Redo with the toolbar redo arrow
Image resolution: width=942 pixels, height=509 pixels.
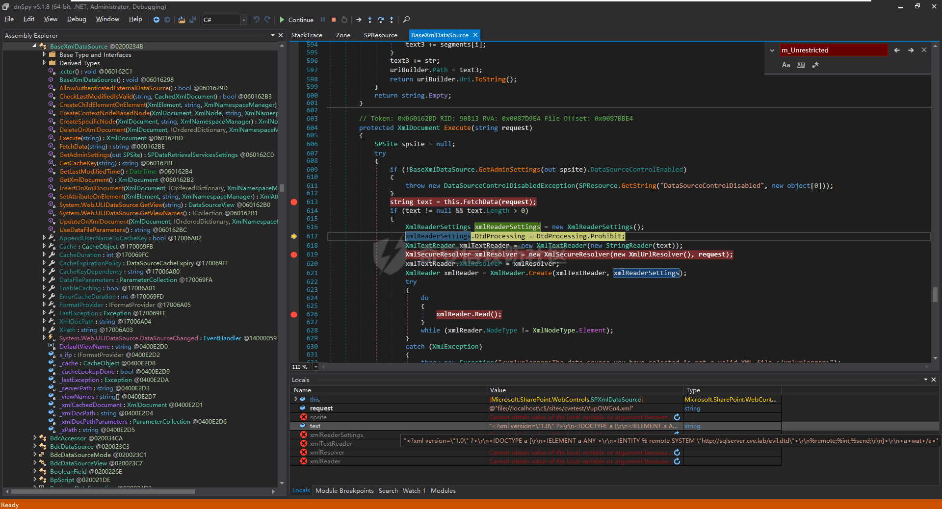click(267, 20)
